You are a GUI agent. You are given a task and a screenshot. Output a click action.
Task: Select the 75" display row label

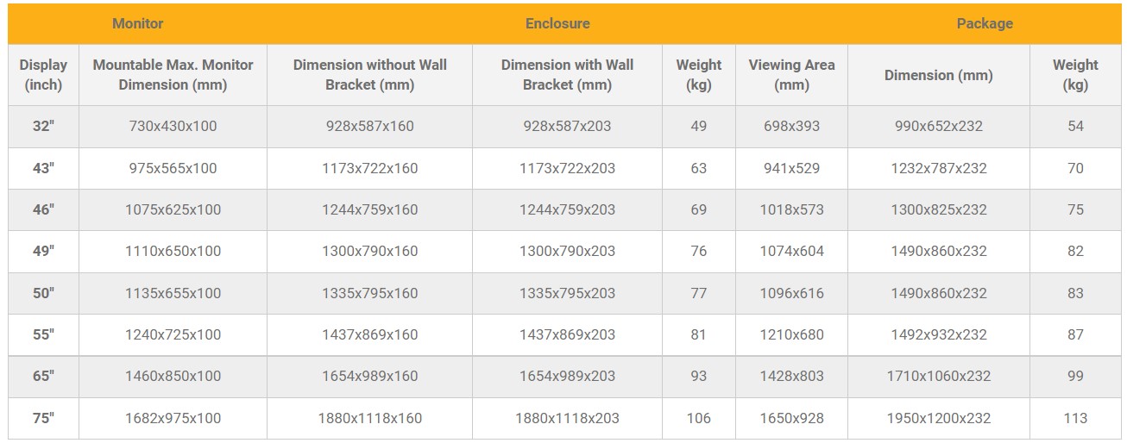[x=43, y=418]
